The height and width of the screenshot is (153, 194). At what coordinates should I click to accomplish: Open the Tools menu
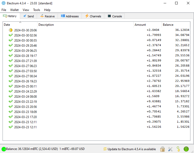pos(37,10)
